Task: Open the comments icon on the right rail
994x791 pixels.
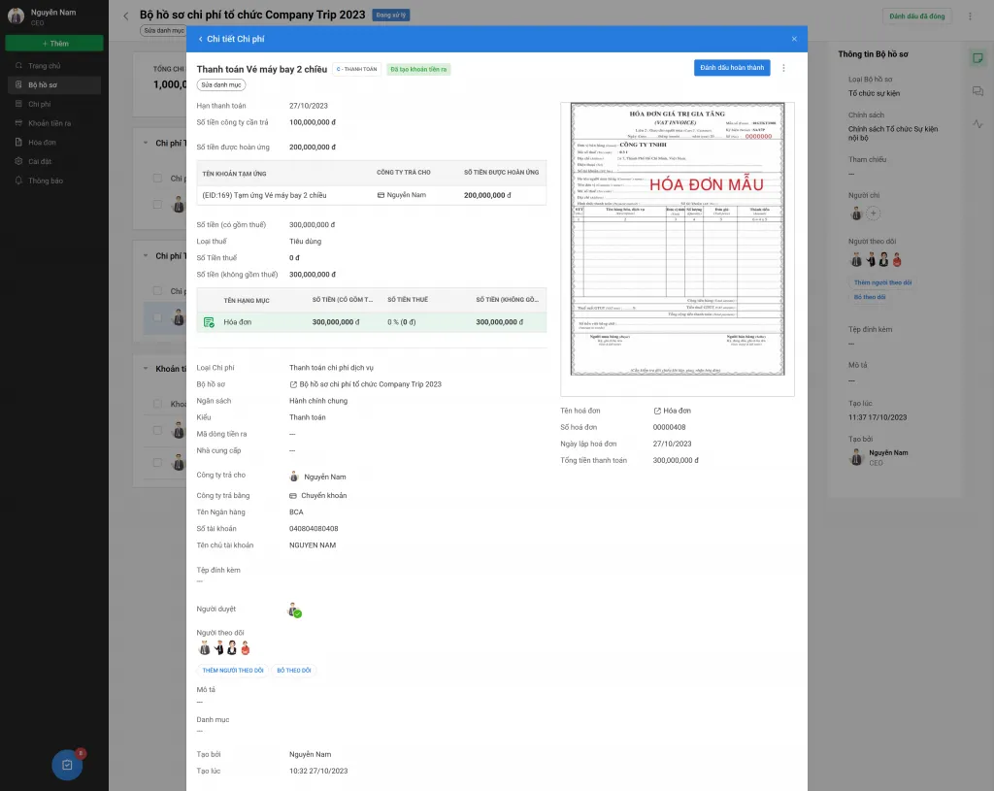Action: tap(977, 91)
